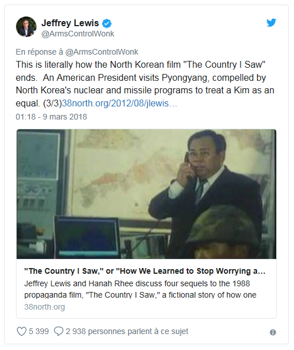Click the card headline "The Country I Saw"
Screen dimensions: 294x350
[x=145, y=271]
